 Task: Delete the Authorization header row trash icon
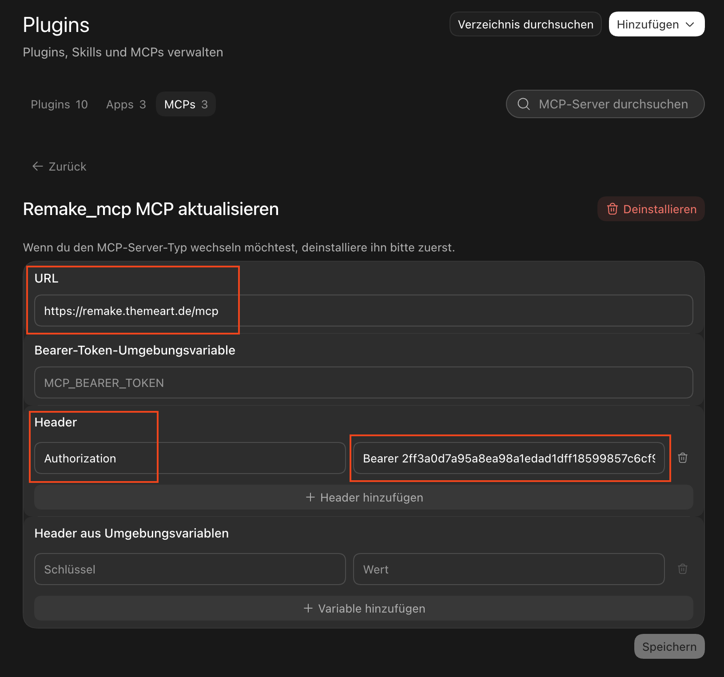(683, 458)
